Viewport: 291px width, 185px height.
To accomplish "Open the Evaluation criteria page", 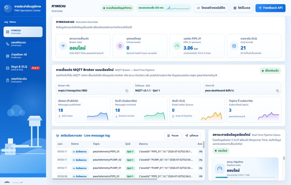I will pyautogui.click(x=23, y=80).
